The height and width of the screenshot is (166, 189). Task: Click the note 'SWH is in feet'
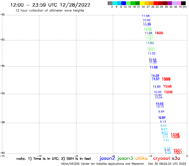79,159
